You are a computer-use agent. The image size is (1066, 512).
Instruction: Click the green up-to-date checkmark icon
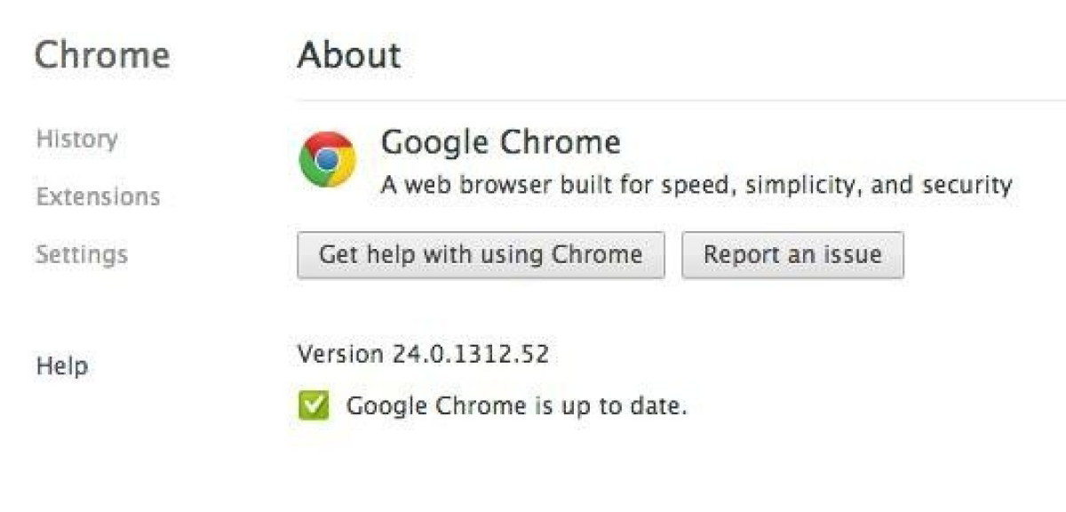pos(314,406)
